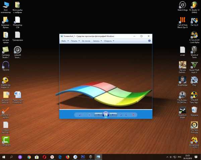Click the actual size fit button
The width and height of the screenshot is (201, 160).
pyautogui.click(x=89, y=115)
